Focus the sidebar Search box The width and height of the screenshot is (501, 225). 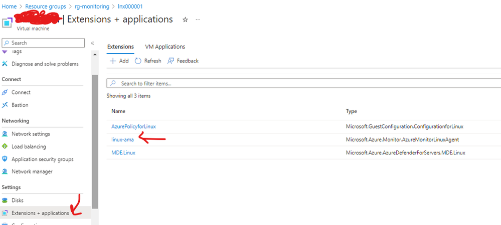(x=43, y=42)
